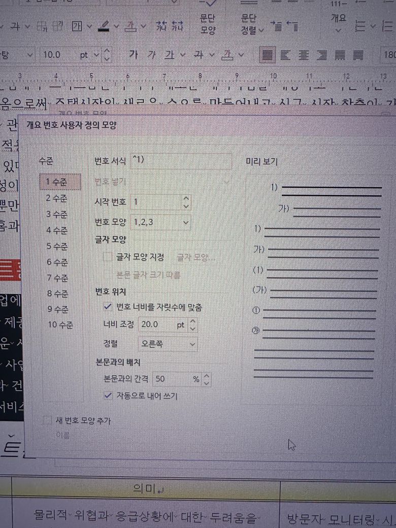Image resolution: width=396 pixels, height=528 pixels.
Task: Select 2 수준 in the level list
Action: pos(56,198)
